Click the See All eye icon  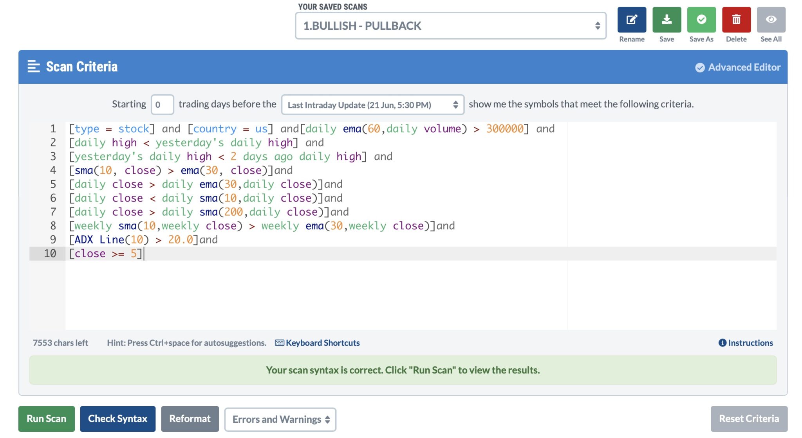pos(771,20)
